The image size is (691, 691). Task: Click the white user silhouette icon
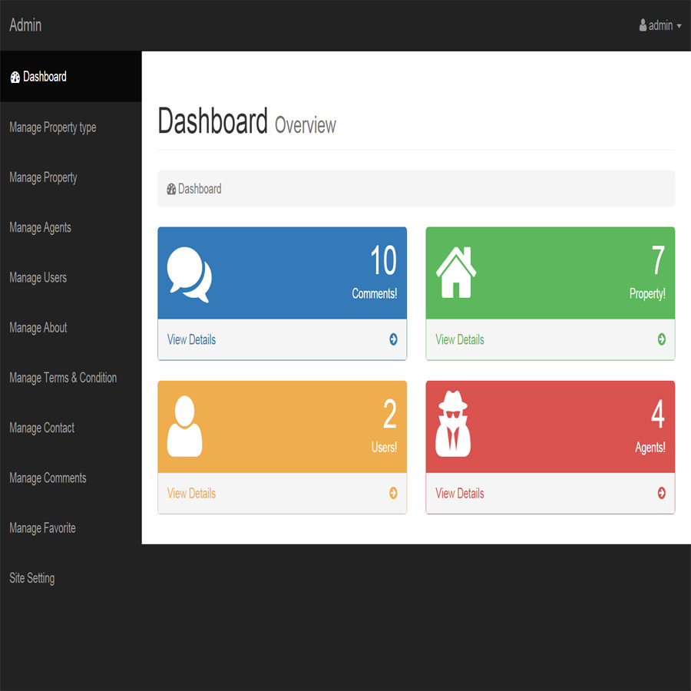pyautogui.click(x=184, y=425)
